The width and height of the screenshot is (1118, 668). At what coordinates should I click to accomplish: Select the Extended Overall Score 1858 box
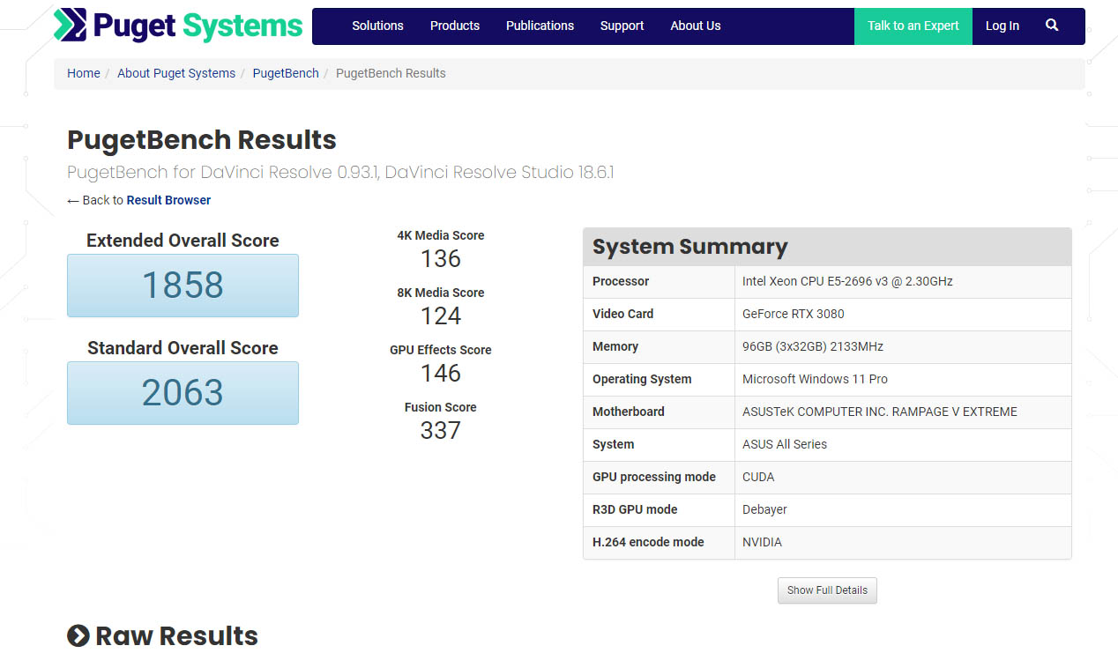click(183, 286)
